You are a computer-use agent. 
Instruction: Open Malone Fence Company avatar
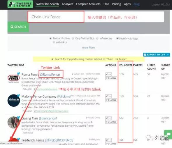[14, 100]
